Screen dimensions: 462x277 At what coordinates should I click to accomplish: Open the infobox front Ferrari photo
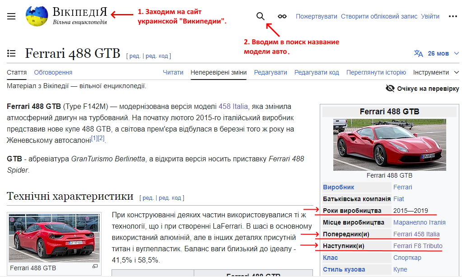pos(390,145)
